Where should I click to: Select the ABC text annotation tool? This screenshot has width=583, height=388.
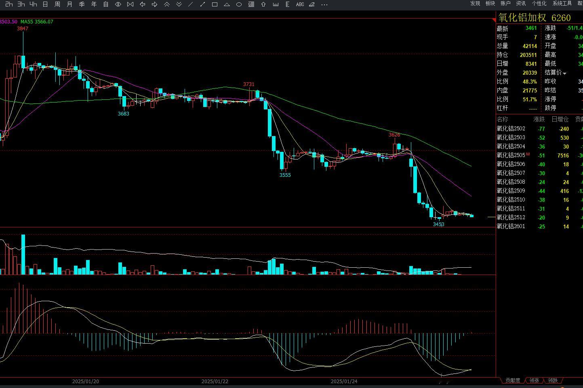click(300, 4)
